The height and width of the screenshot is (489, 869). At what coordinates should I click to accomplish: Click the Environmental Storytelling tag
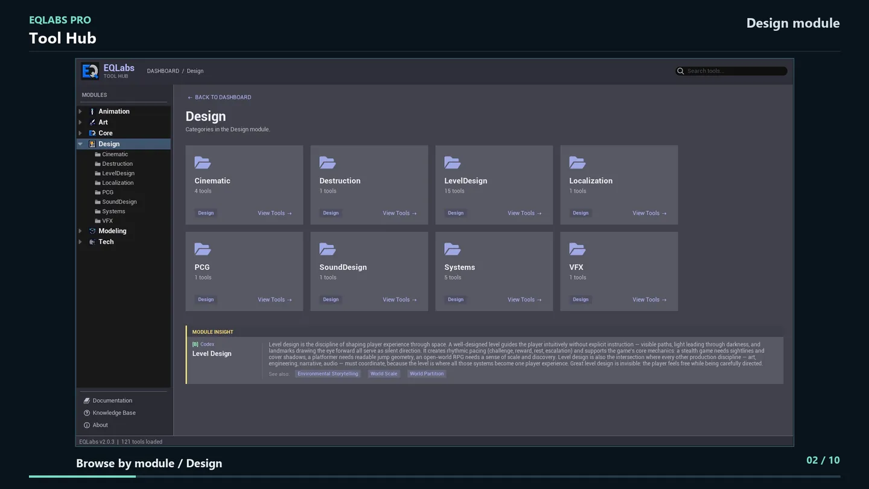click(328, 374)
